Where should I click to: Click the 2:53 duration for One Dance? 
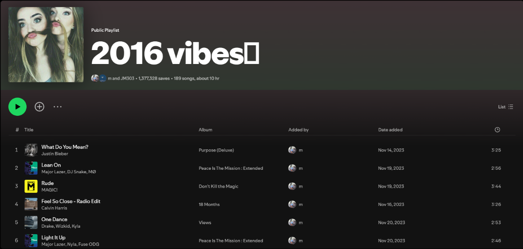[x=496, y=222]
